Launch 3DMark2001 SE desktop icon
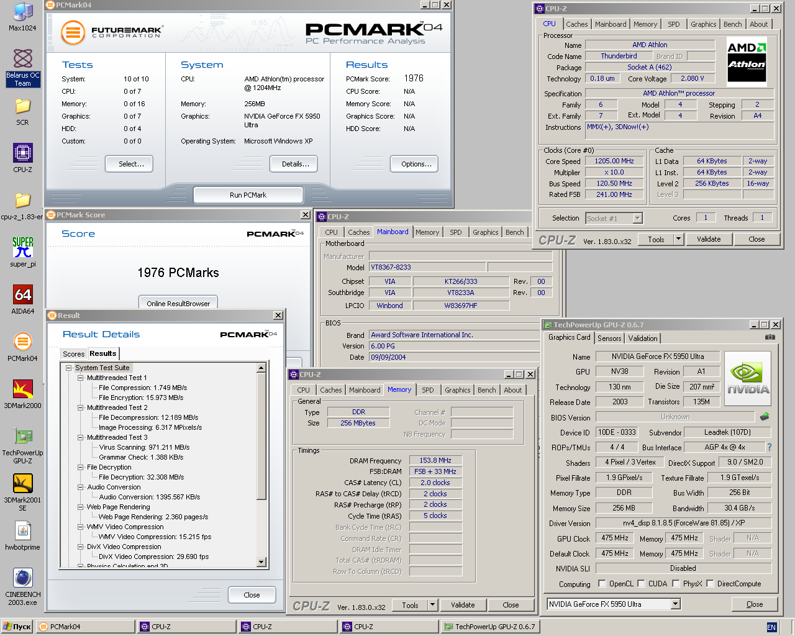795x636 pixels. (22, 493)
